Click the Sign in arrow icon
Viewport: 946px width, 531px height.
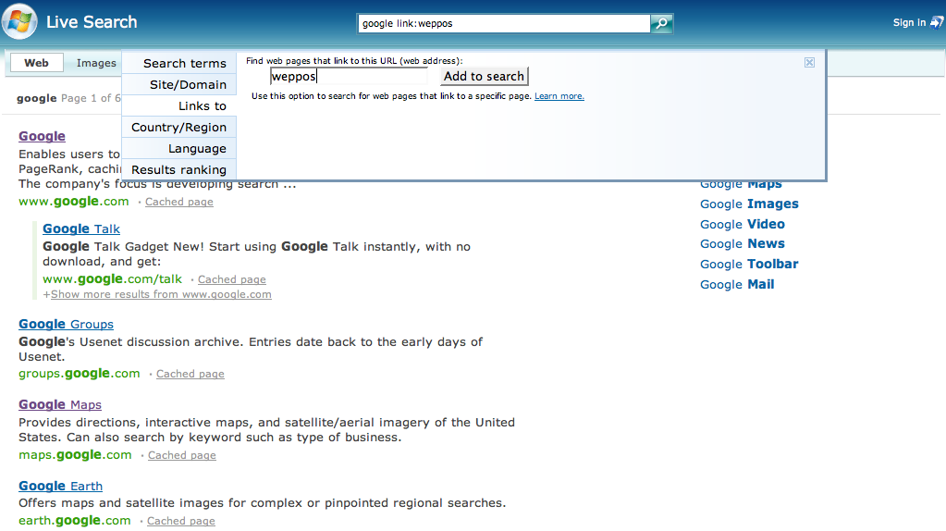(x=937, y=23)
